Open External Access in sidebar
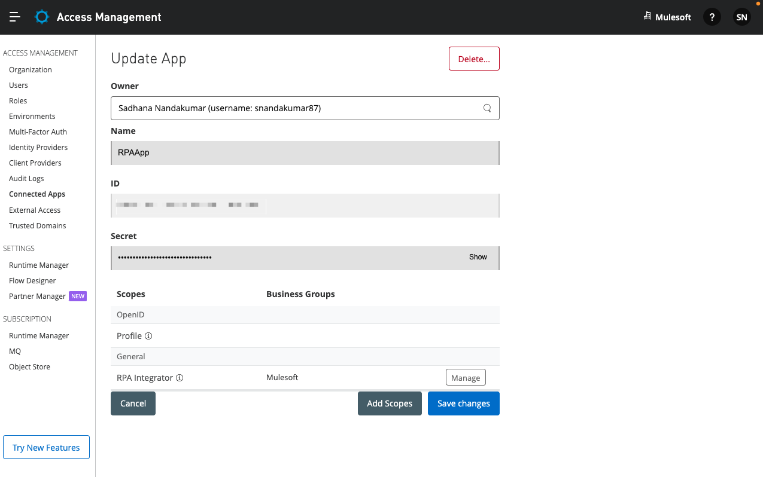Screen dimensions: 763x477 pos(35,210)
